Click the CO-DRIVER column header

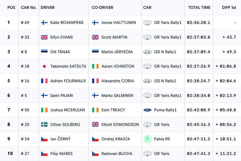click(102, 7)
